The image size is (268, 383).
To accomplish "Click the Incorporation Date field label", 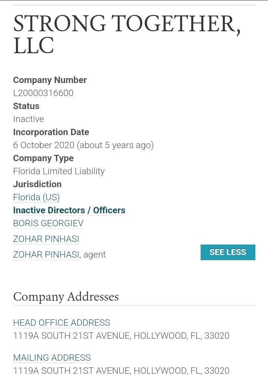I will click(51, 132).
